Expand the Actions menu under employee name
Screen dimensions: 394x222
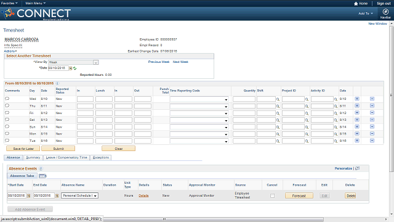[10, 51]
